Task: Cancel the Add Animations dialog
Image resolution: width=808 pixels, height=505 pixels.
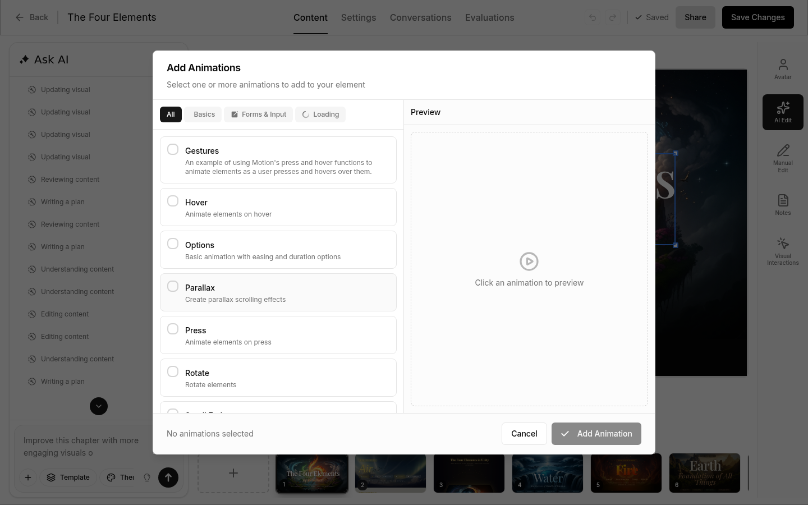Action: pyautogui.click(x=524, y=434)
